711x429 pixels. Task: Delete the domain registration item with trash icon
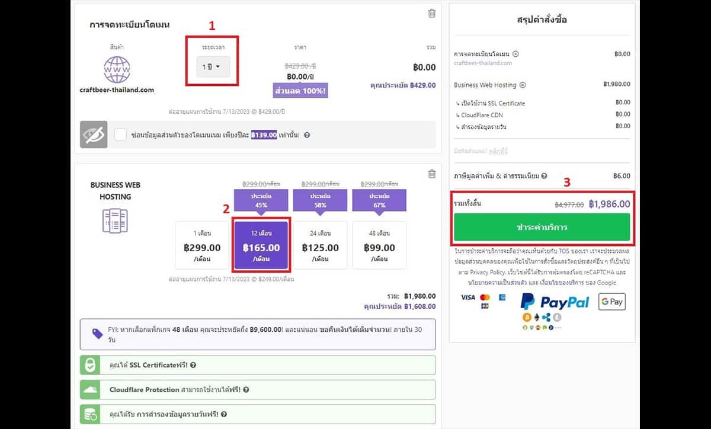[431, 13]
